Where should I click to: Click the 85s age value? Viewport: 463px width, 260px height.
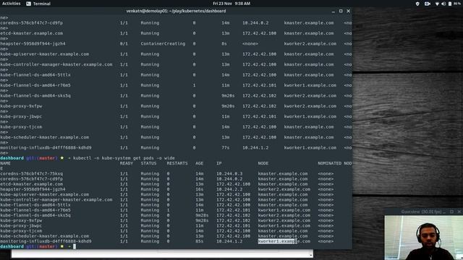click(200, 241)
